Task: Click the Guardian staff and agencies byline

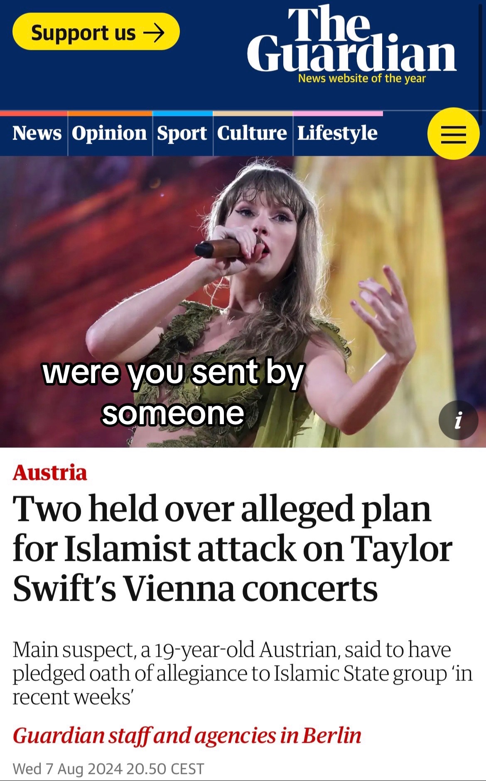Action: (187, 735)
